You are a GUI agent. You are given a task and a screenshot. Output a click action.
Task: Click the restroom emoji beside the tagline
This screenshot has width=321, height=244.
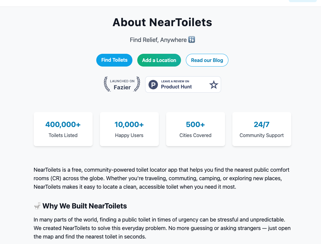click(192, 40)
